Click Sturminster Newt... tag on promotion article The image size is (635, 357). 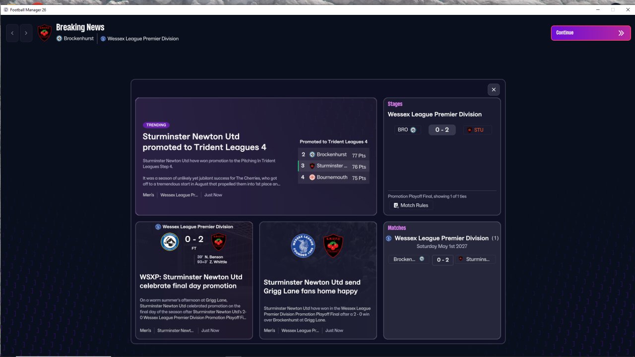pos(176,330)
